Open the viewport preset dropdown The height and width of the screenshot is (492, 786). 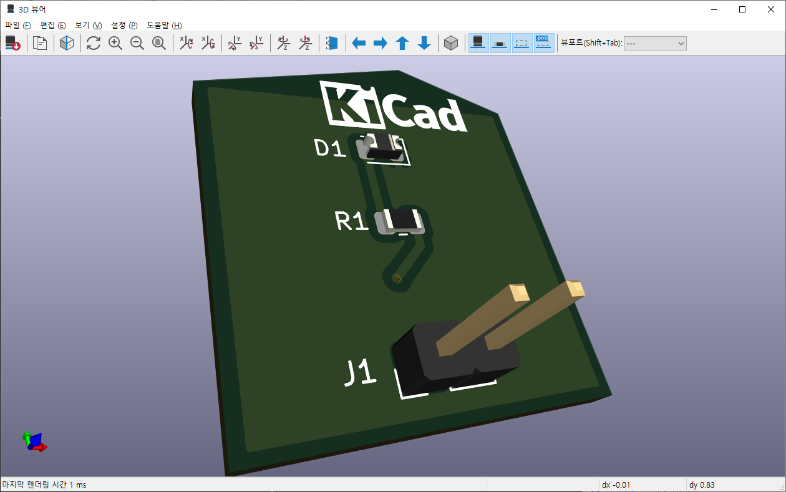click(x=655, y=43)
